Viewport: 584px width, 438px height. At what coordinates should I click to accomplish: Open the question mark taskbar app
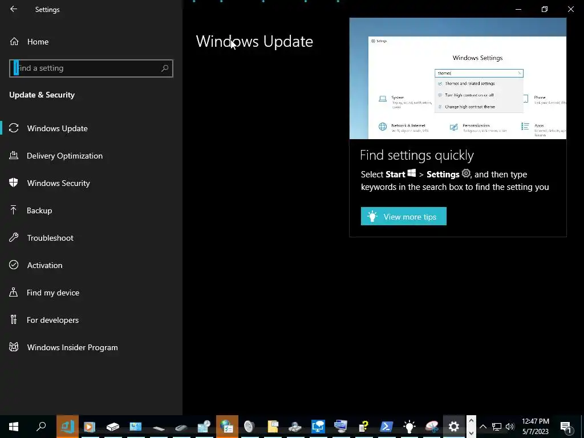(x=363, y=427)
